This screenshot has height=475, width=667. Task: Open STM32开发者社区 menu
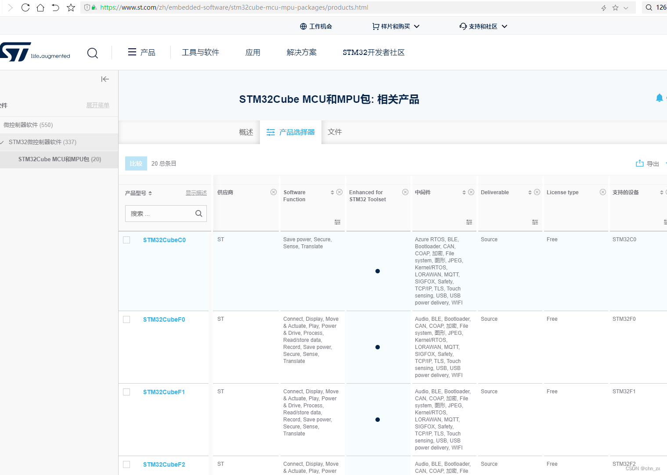coord(374,52)
